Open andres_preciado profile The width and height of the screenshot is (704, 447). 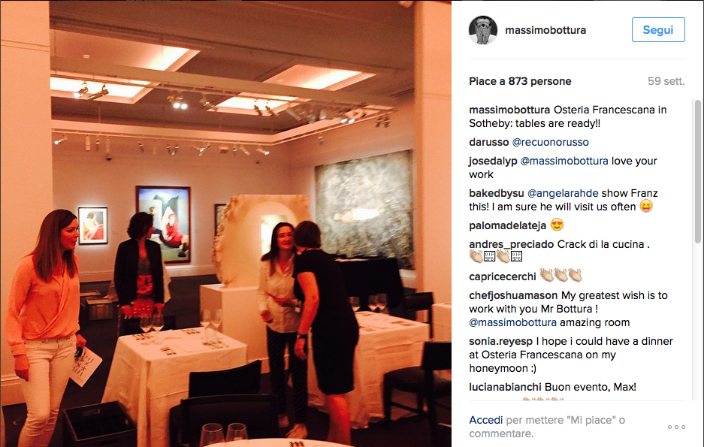(x=512, y=245)
